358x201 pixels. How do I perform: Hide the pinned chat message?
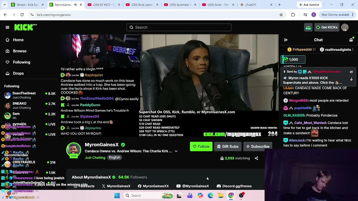coord(352,72)
